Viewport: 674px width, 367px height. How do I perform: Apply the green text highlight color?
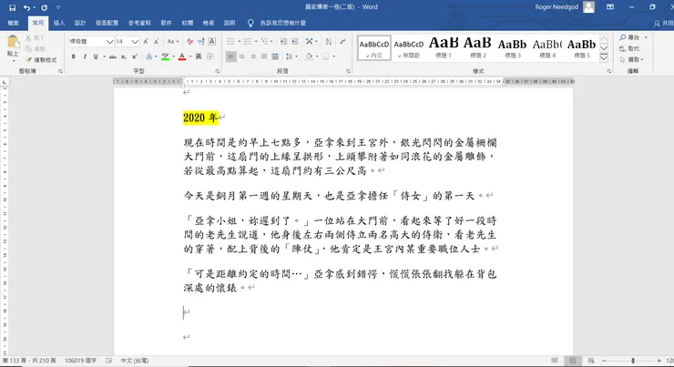(x=165, y=56)
